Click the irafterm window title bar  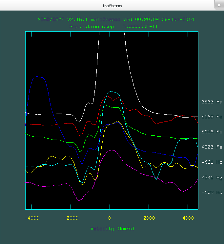click(112, 6)
